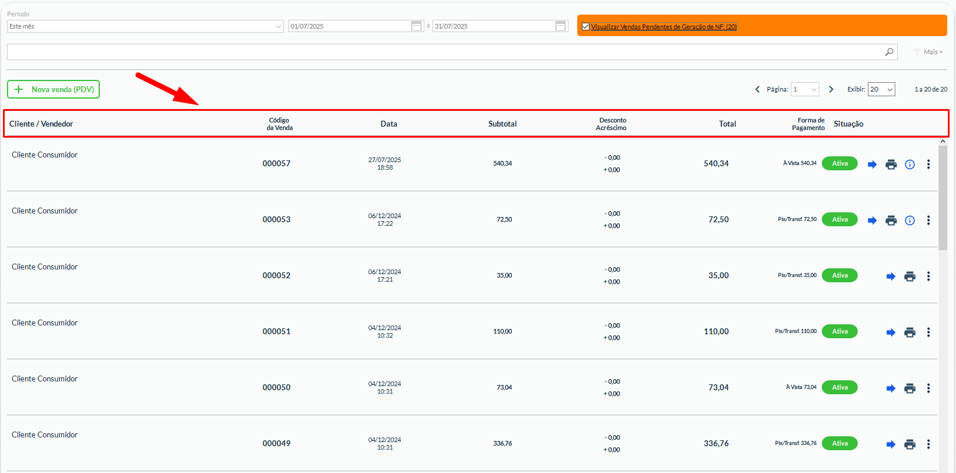Click the blue arrow icon for sale 000050
Viewport: 956px width, 473px height.
coord(891,388)
